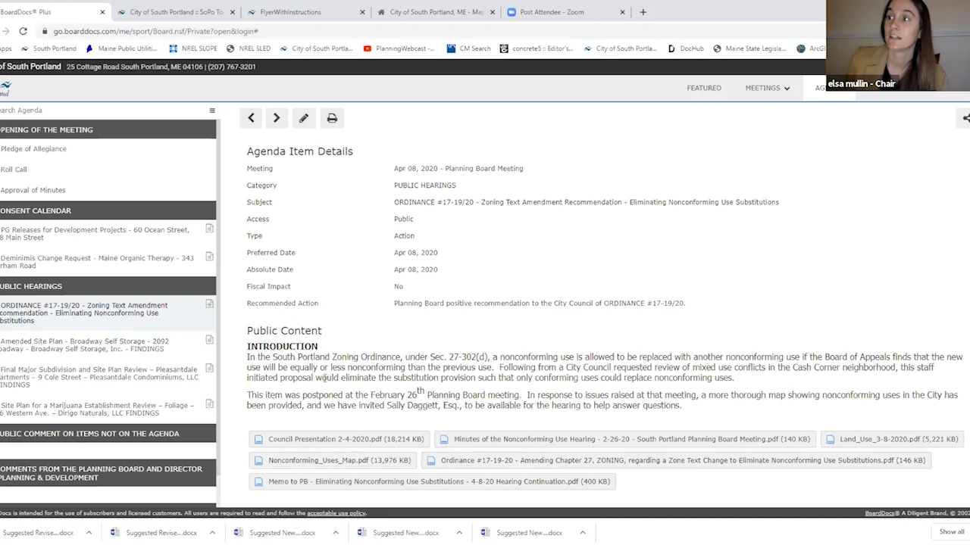Screen dimensions: 970x545
Task: Open the acceptable use policy link
Action: coord(336,513)
